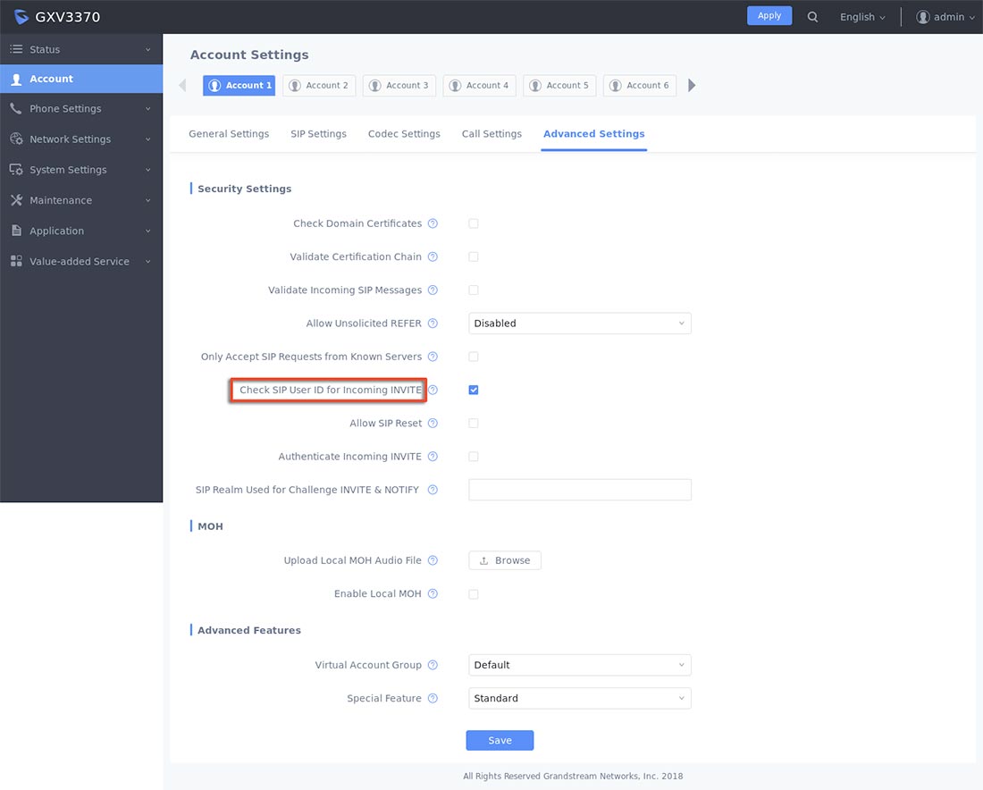The image size is (983, 790).
Task: Enable Allow SIP Reset checkbox
Action: coord(474,424)
